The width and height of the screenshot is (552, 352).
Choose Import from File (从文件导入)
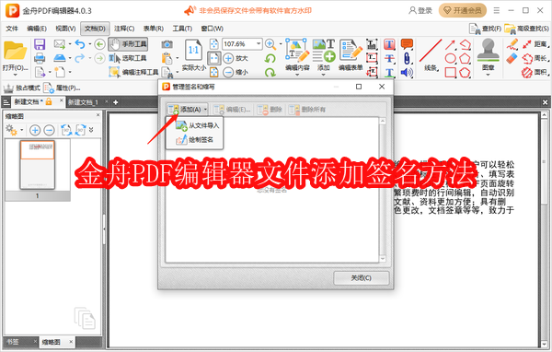[197, 125]
